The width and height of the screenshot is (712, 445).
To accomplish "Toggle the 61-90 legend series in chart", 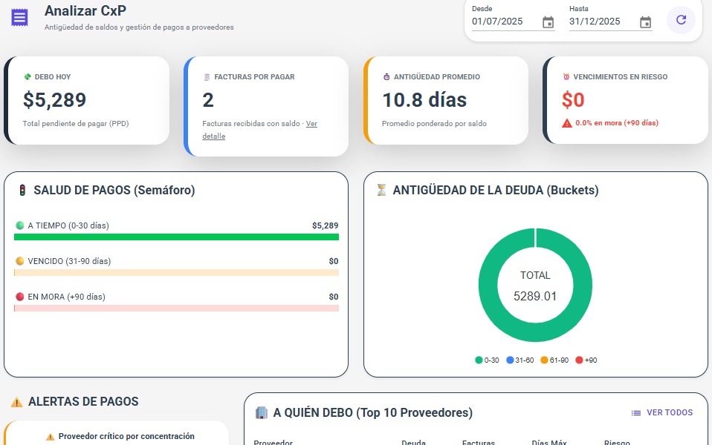I will pos(554,360).
